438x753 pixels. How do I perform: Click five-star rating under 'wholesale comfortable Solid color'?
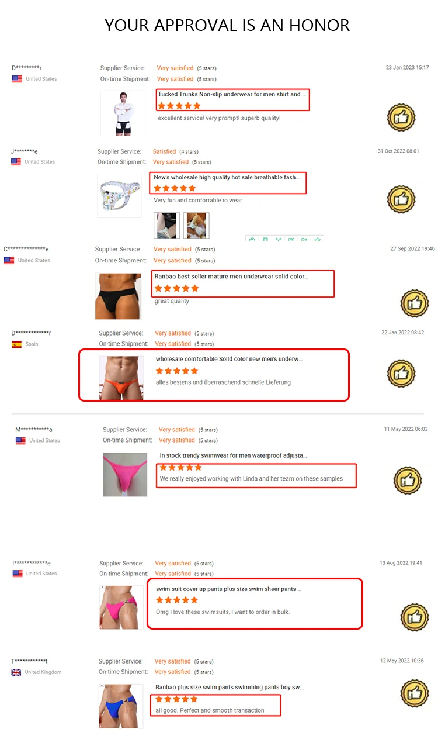[x=177, y=371]
